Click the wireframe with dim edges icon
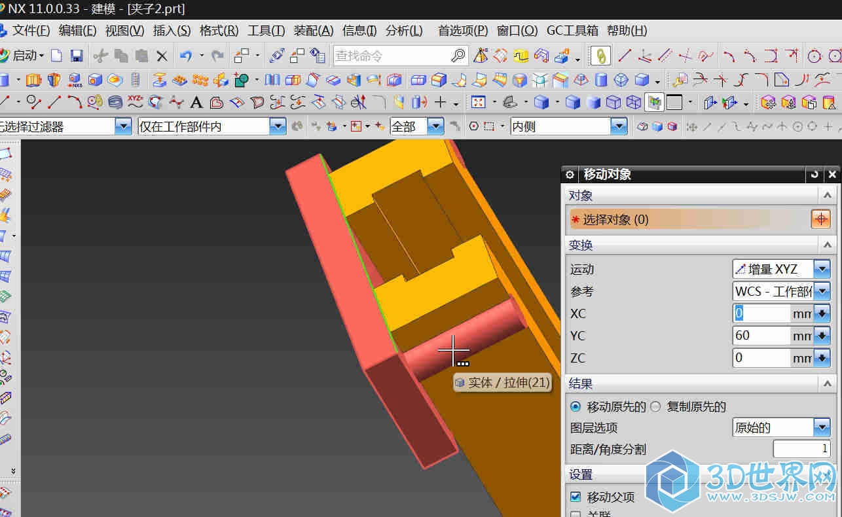Screen dimensions: 842x517 coord(613,102)
